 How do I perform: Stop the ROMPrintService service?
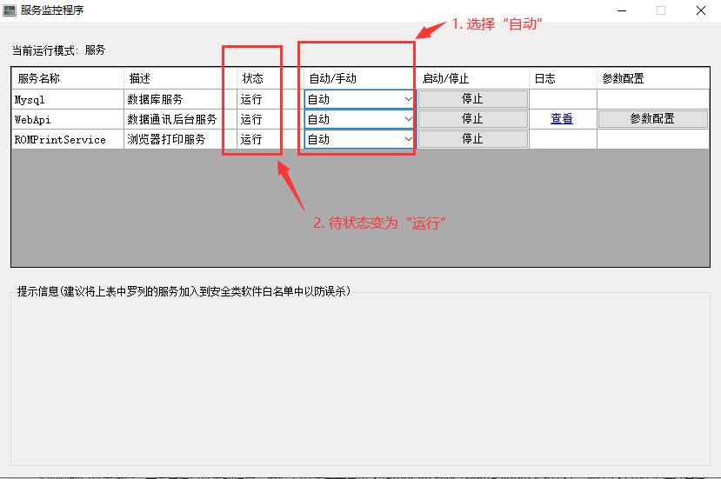[472, 139]
